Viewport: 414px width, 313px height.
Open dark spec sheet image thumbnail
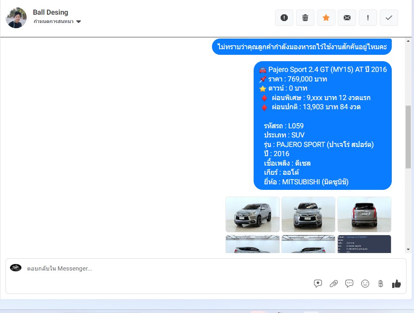click(364, 244)
